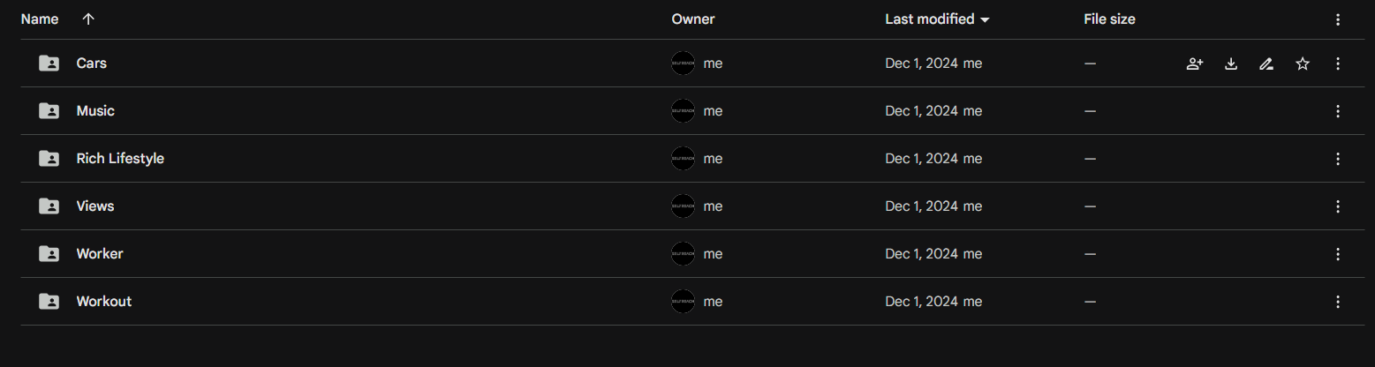
Task: Open more actions for Rich Lifestyle folder
Action: pos(1338,159)
